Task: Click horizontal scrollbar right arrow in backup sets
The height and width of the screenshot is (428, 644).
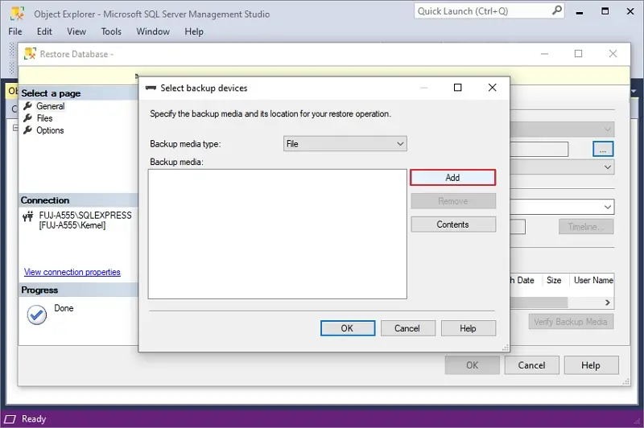Action: (x=608, y=302)
